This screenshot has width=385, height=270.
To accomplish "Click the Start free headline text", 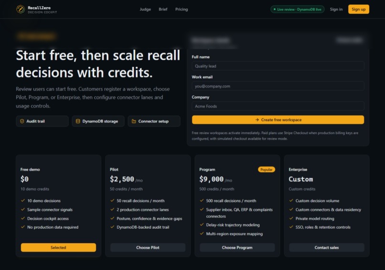I will 98,64.
